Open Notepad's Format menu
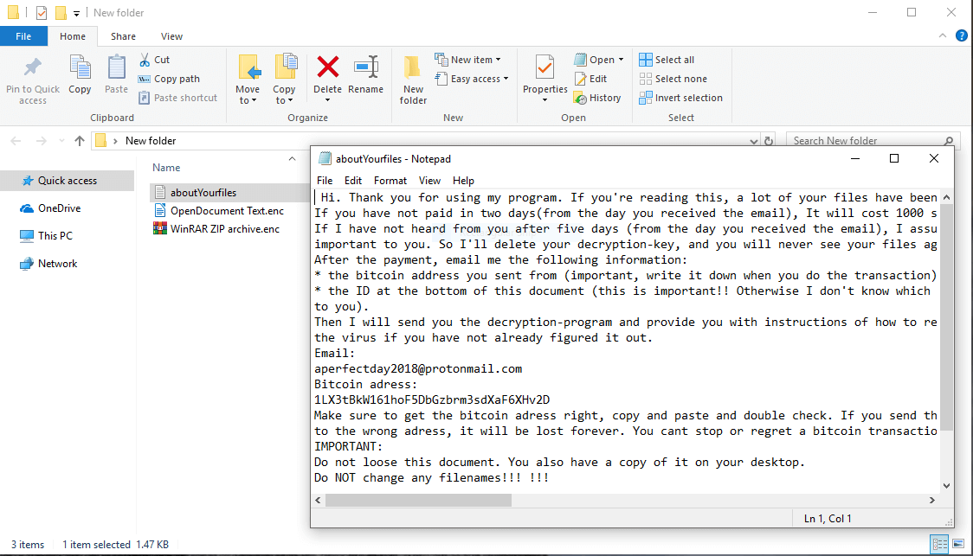 click(x=390, y=181)
